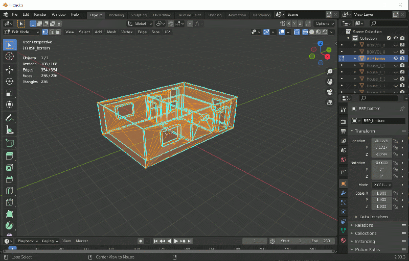Click the pan hand viewport gizmo
The width and height of the screenshot is (409, 261).
click(330, 82)
